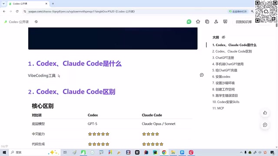Hide outline with the eye-slash toggle
Viewport: 278px width, 156px height.
coord(224,37)
